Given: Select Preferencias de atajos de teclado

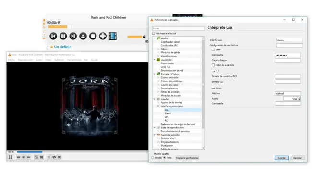Looking at the screenshot, I should (178, 124).
